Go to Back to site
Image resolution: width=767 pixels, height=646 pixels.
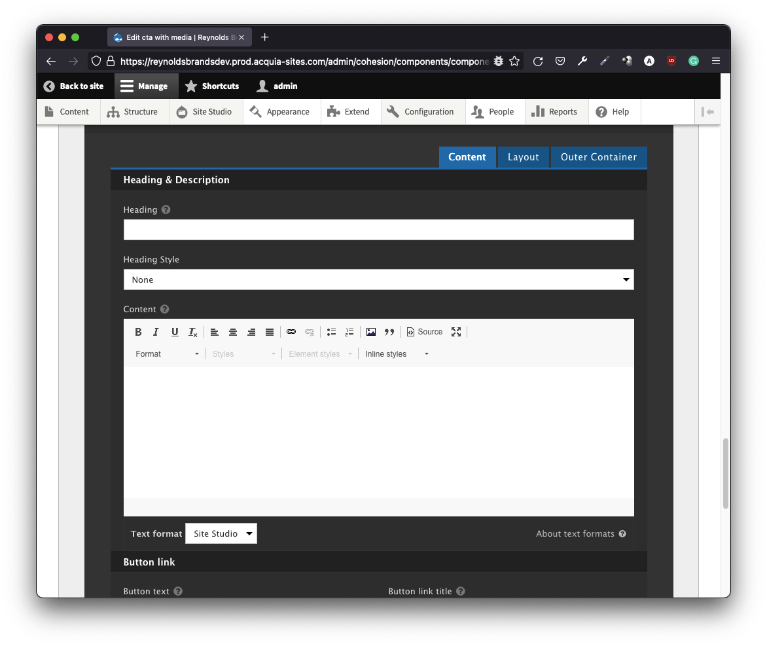pyautogui.click(x=74, y=86)
